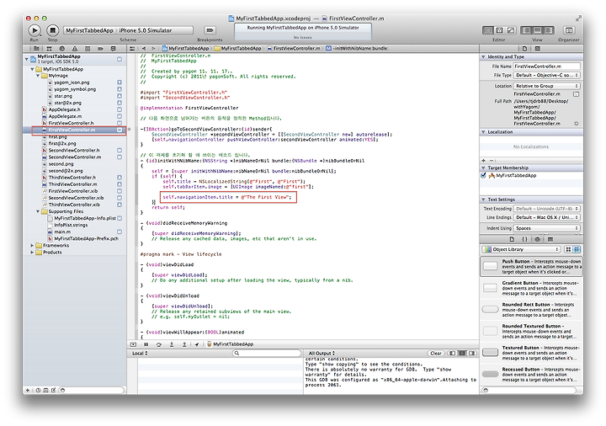Select SecondViewController.m file
606x426 pixels.
pyautogui.click(x=75, y=157)
